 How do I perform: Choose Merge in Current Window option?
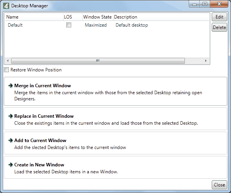[115, 91]
